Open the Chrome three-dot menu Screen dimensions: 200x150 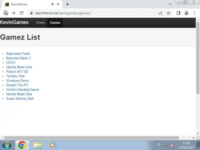[194, 13]
